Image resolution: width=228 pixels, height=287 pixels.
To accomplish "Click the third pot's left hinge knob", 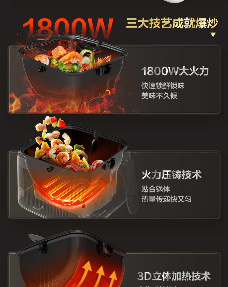I will (x=42, y=248).
